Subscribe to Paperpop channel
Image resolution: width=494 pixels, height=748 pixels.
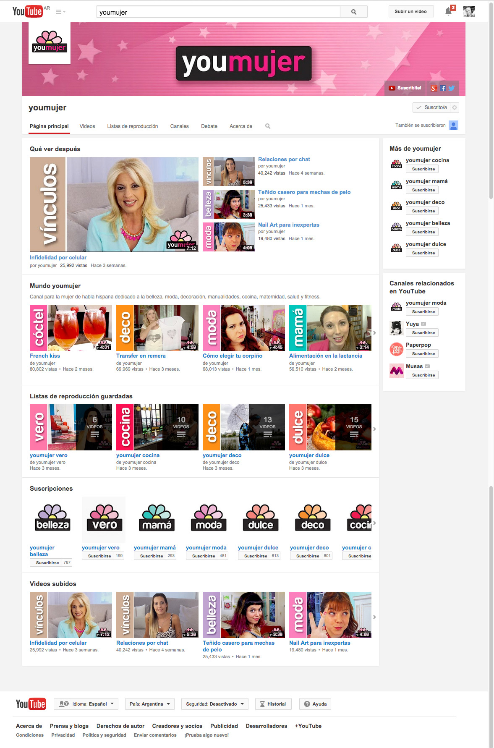pos(422,353)
